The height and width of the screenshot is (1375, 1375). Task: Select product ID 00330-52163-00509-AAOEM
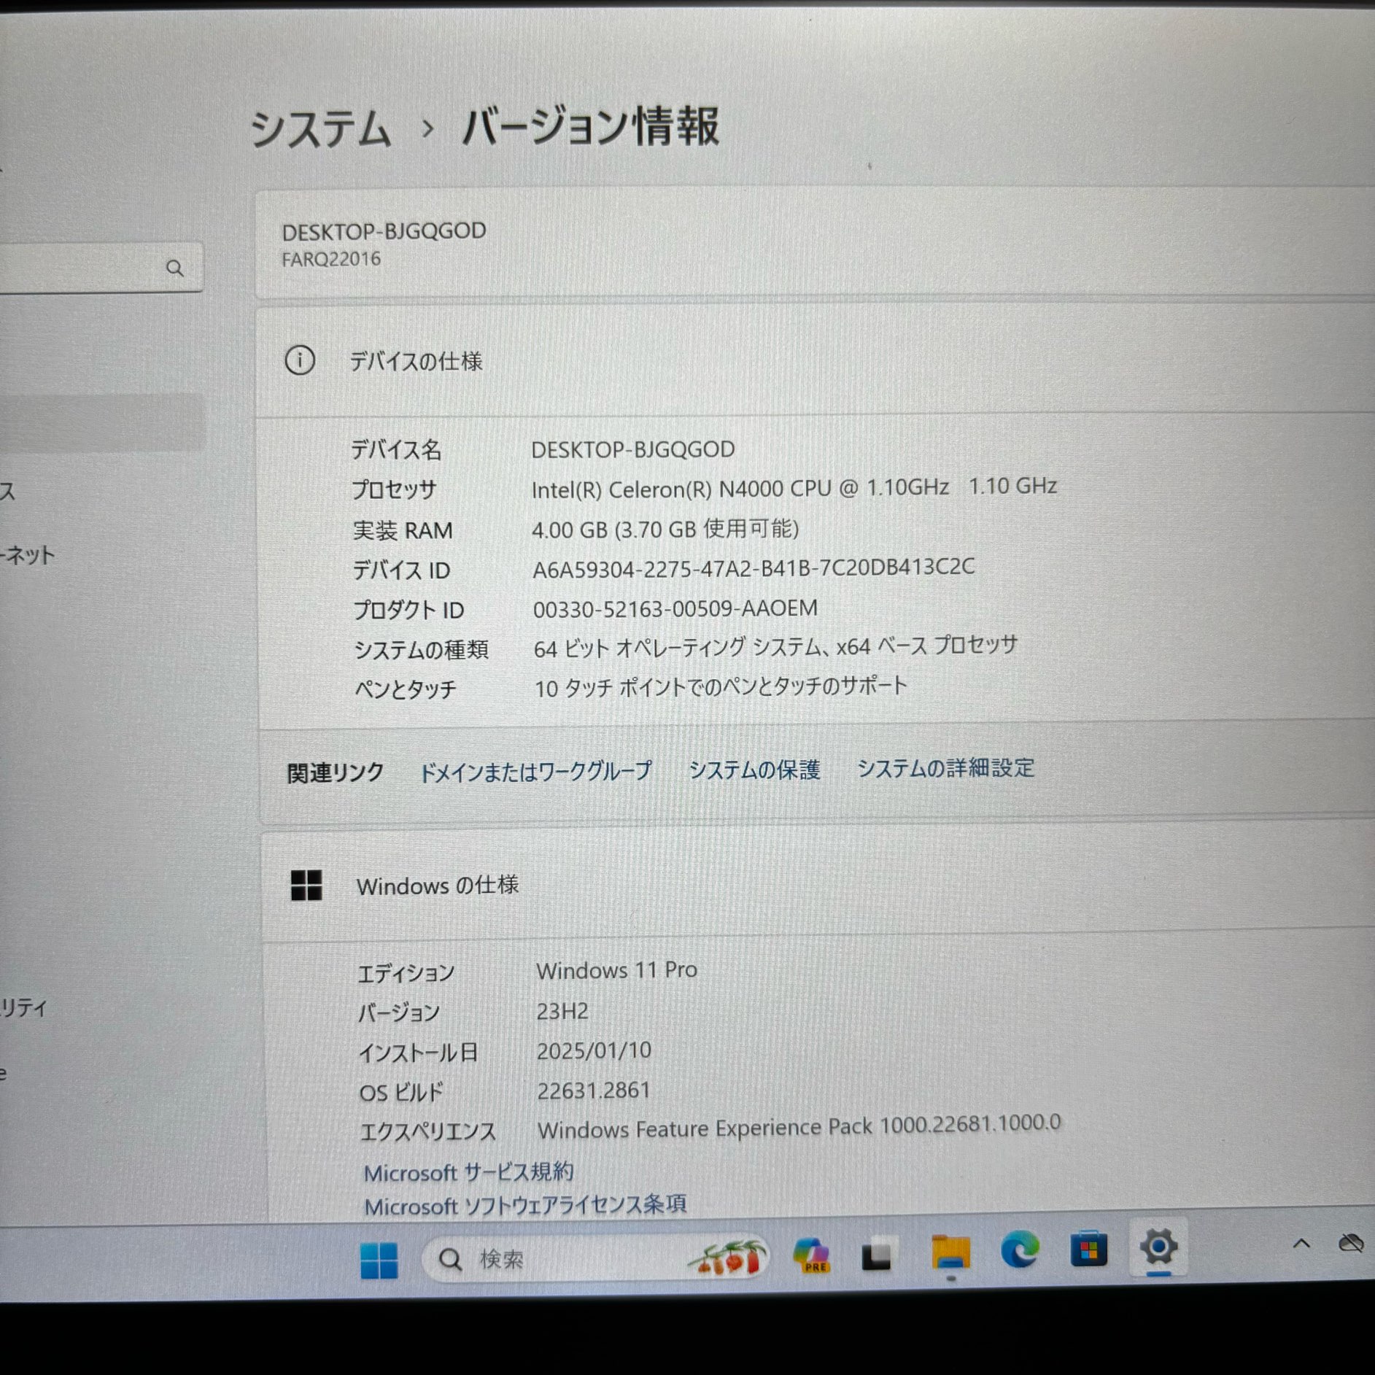(x=675, y=608)
